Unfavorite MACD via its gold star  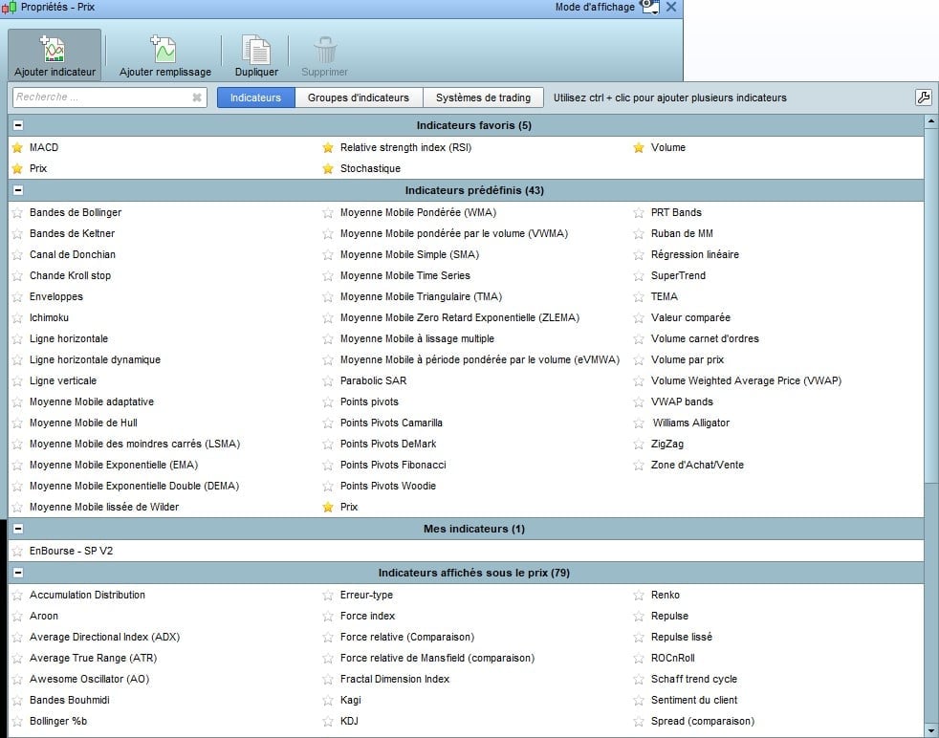[x=17, y=147]
